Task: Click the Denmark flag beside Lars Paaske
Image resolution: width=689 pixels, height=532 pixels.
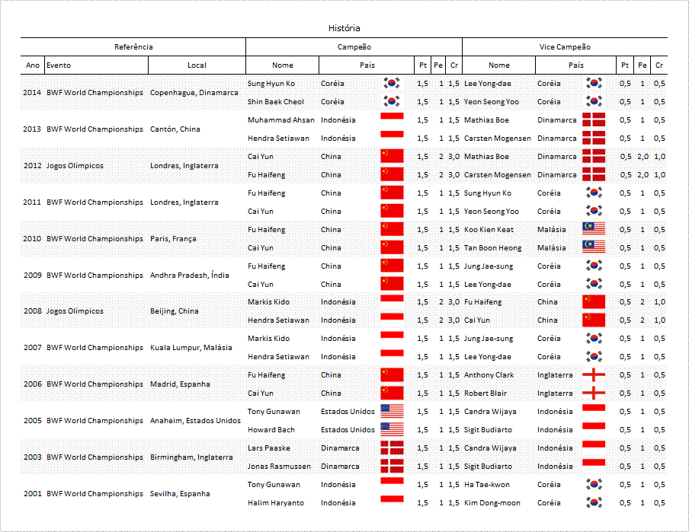Action: tap(392, 448)
